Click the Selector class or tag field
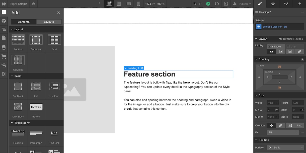Viewport: 306px width, 153px height. click(280, 27)
